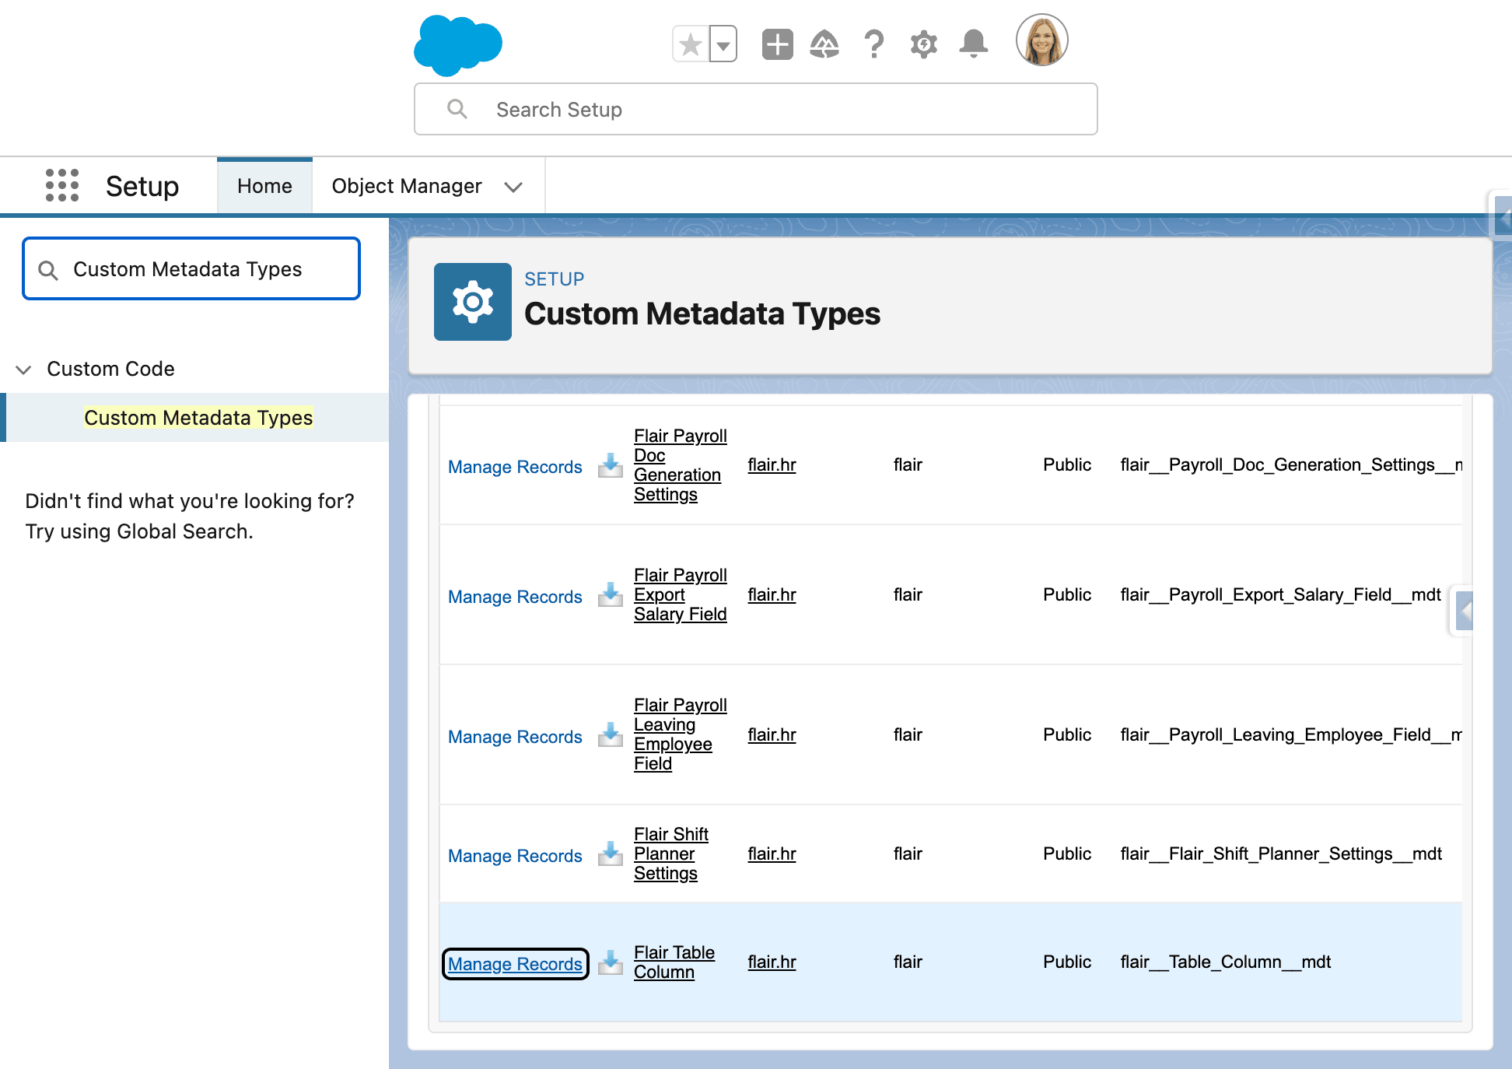Switch to the Object Manager tab
1512x1069 pixels.
(x=407, y=186)
